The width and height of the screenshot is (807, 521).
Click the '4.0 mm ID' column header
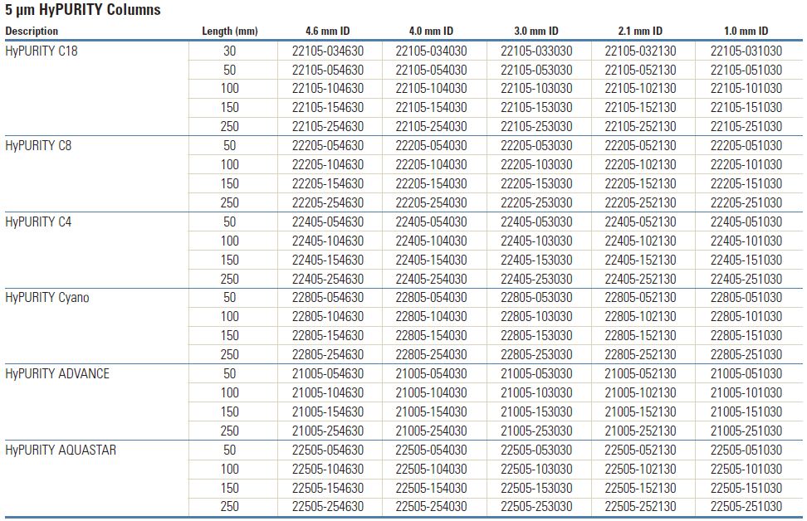(x=431, y=31)
